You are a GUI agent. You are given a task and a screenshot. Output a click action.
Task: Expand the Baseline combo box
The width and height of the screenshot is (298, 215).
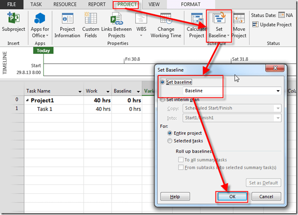278,91
